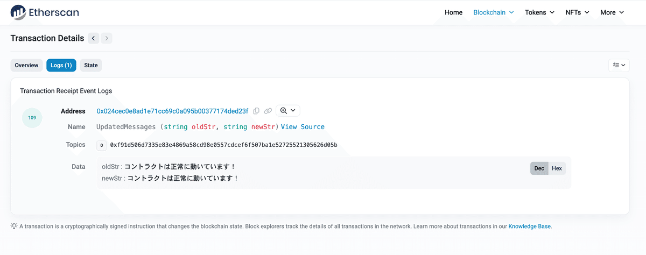Open the More menu
This screenshot has width=646, height=255.
(612, 12)
